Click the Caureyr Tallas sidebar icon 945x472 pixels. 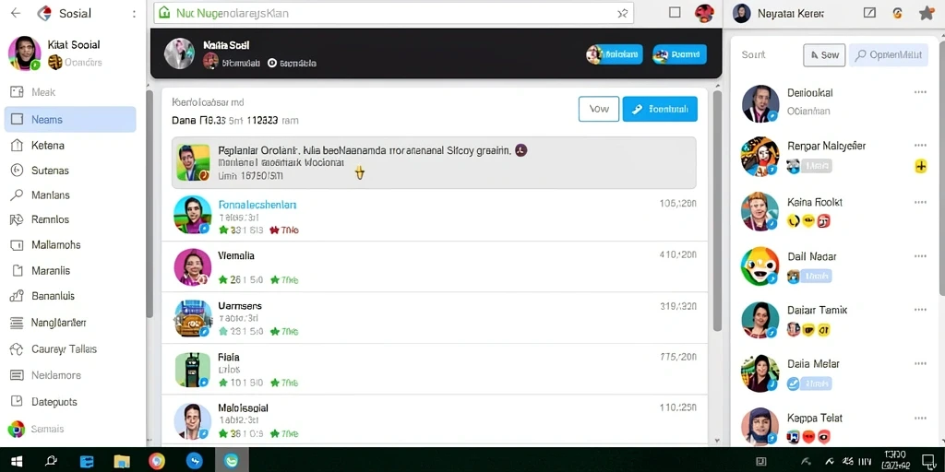pyautogui.click(x=17, y=349)
